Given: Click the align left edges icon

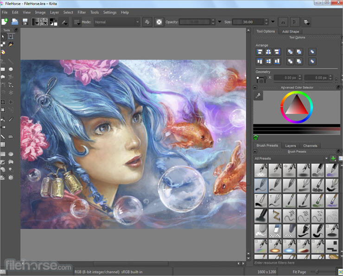Looking at the screenshot, I should 260,52.
